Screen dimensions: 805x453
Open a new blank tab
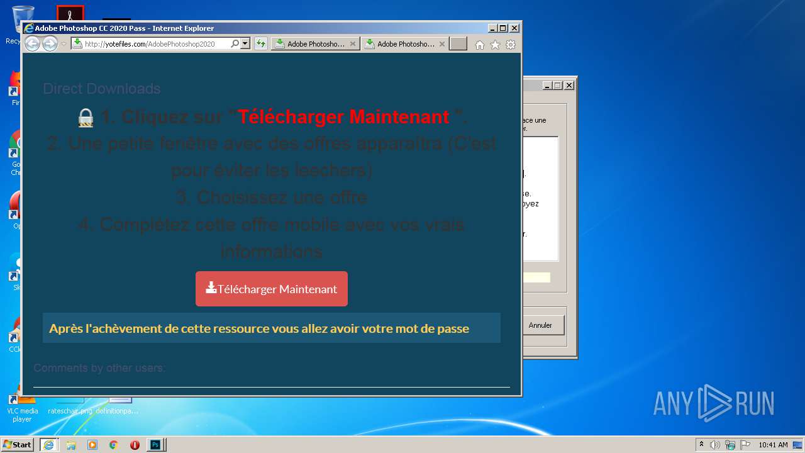pyautogui.click(x=458, y=43)
